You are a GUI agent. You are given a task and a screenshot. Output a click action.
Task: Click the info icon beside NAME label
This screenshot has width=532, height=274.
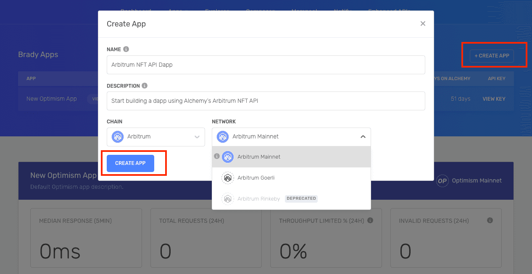pos(126,49)
